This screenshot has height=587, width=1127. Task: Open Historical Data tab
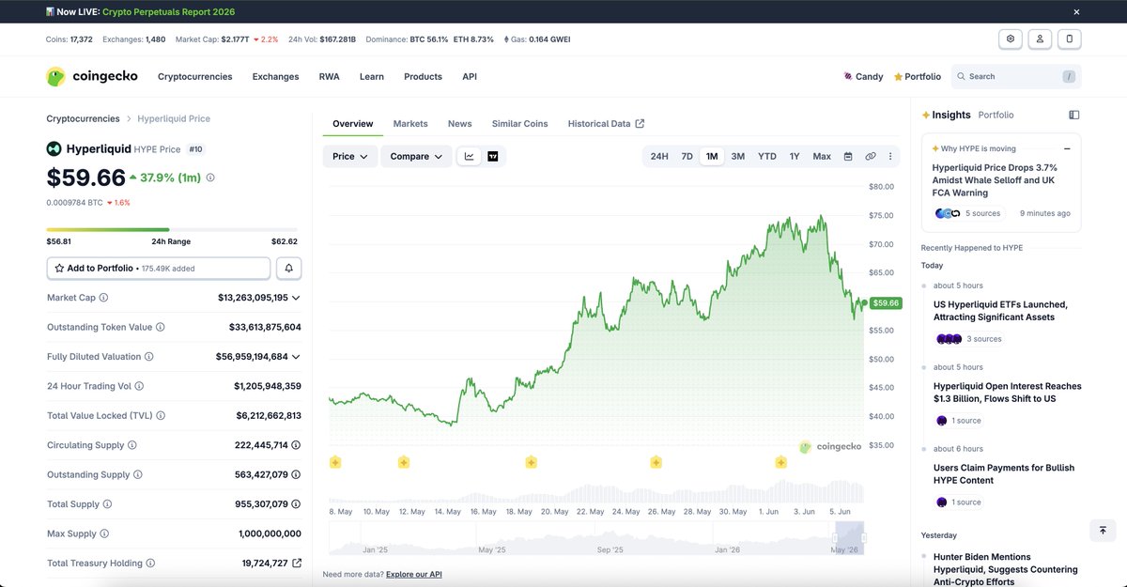pos(606,124)
